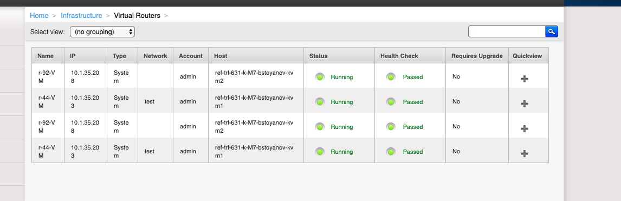Click green Passed health light in third row
The width and height of the screenshot is (621, 201).
pos(391,127)
